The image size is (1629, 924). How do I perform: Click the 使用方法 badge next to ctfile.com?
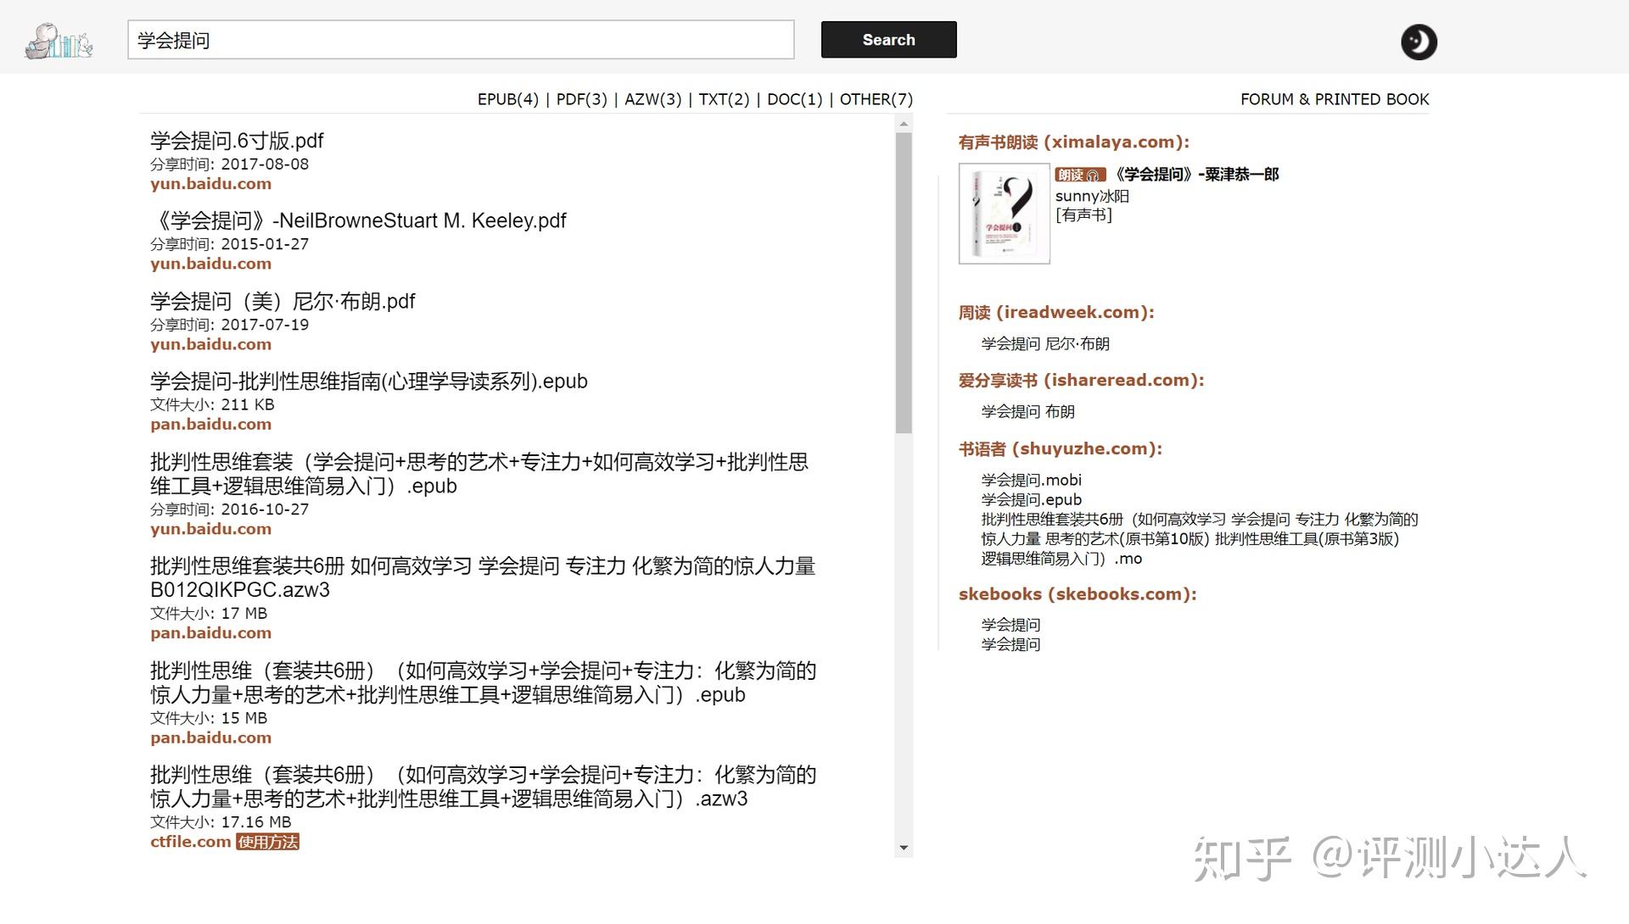[x=267, y=842]
